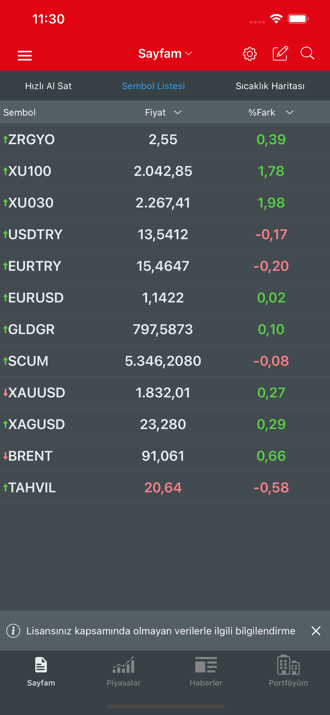Open the license data information message
Viewport: 330px width, 715px height.
point(160,631)
